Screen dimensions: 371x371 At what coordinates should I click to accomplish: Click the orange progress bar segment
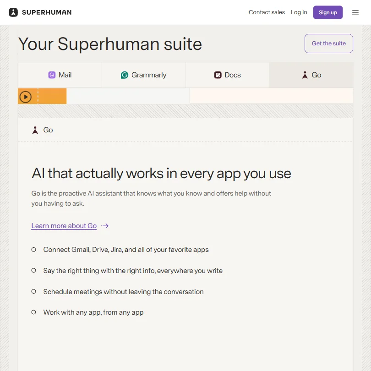42,96
